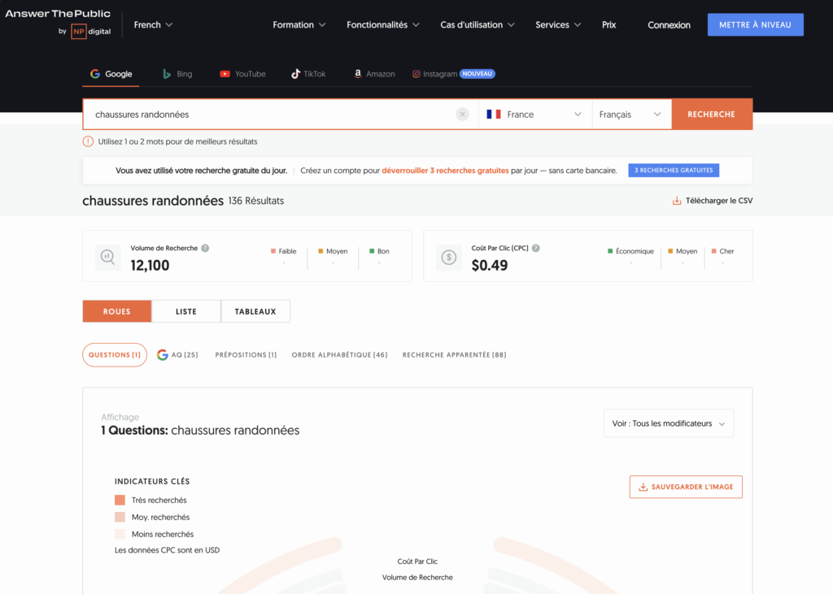The width and height of the screenshot is (833, 594).
Task: Click the Google logo icon in search tabs
Action: (95, 74)
